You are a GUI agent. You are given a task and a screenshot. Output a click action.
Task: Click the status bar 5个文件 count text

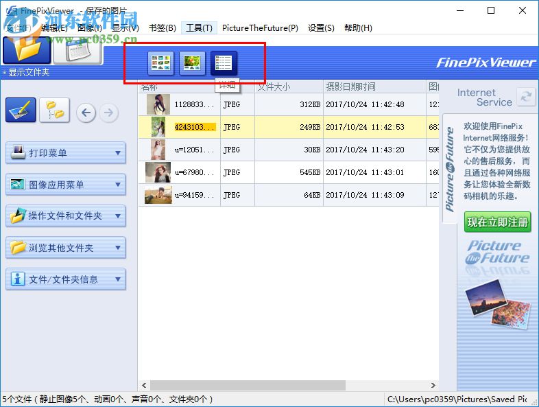click(x=108, y=399)
